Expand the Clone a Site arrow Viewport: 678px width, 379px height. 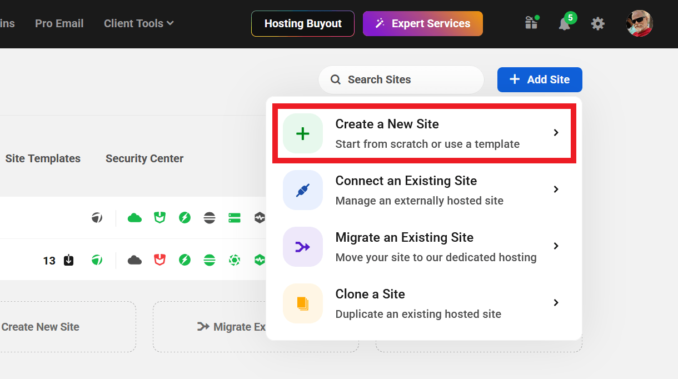(x=556, y=303)
